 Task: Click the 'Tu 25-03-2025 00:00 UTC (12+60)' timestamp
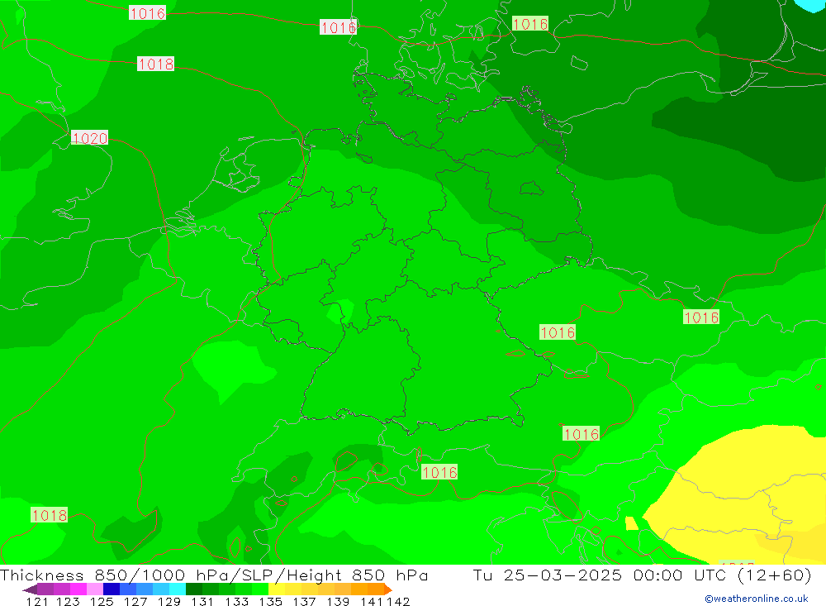tap(642, 575)
